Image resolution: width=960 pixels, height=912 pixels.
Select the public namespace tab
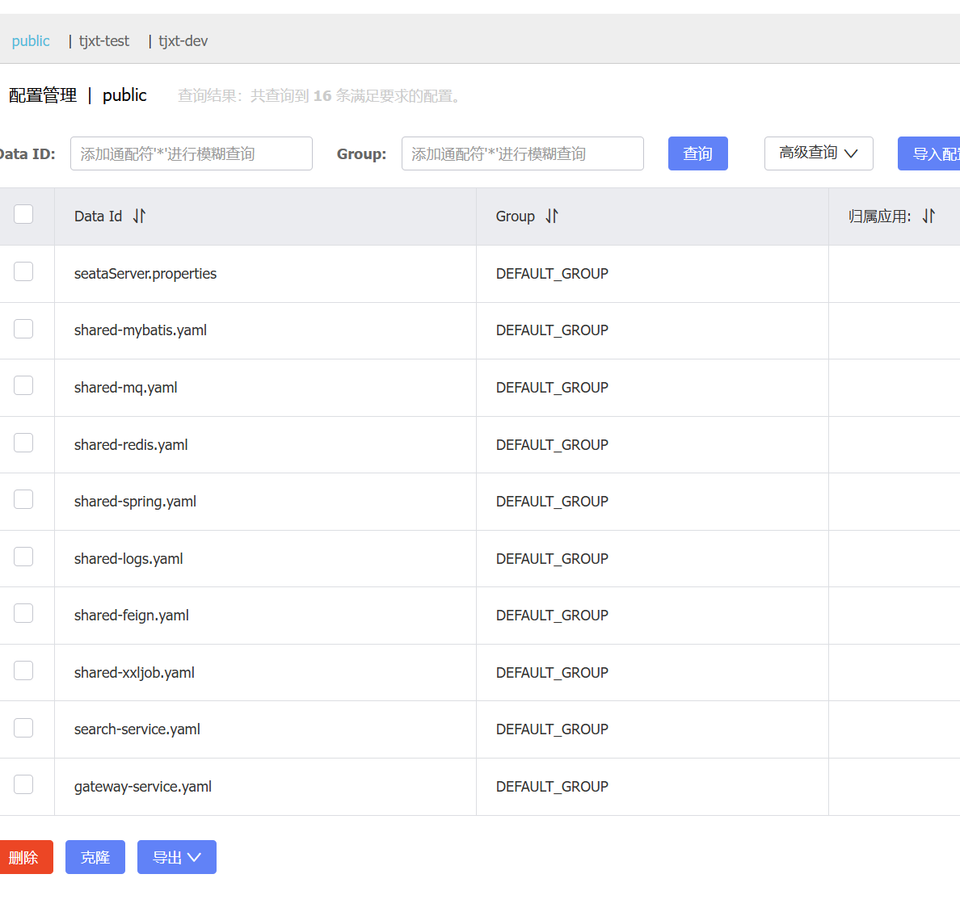coord(31,41)
